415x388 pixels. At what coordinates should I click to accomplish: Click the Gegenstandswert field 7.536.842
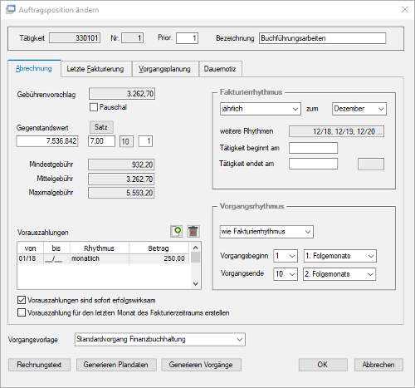[47, 141]
